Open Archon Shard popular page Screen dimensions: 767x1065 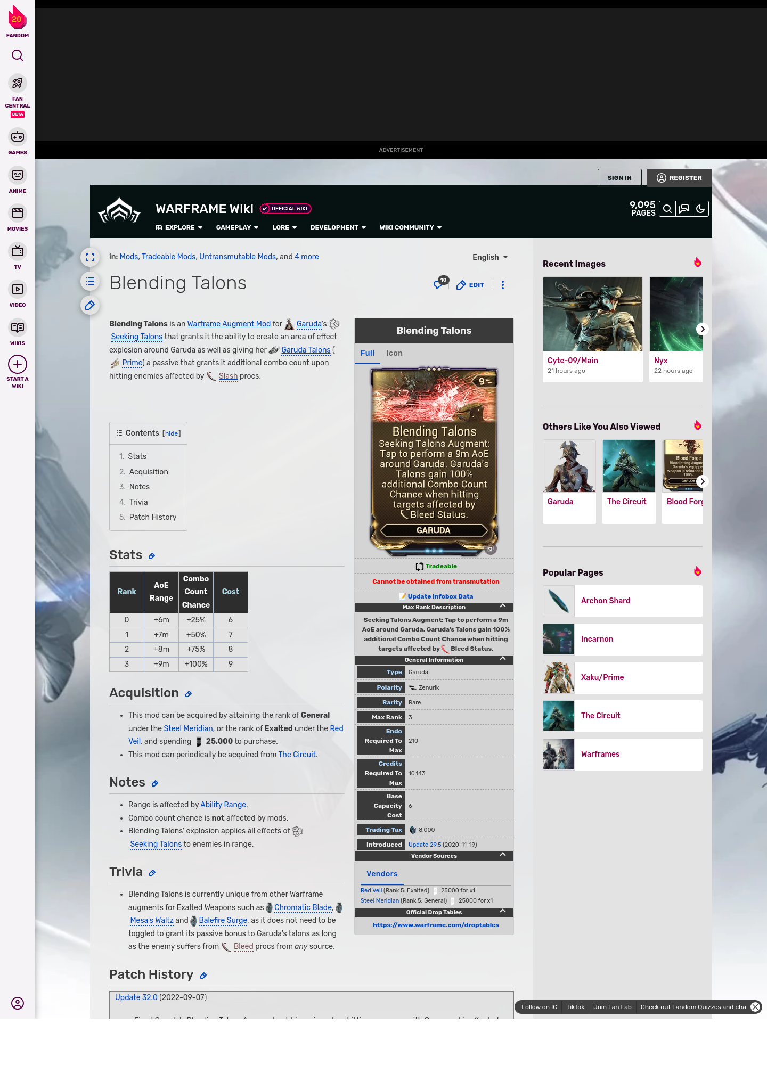tap(623, 601)
